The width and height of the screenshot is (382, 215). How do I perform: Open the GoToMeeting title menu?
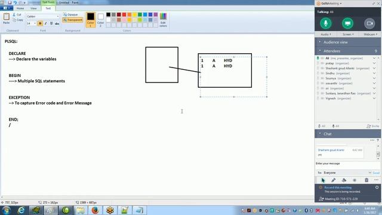331,4
